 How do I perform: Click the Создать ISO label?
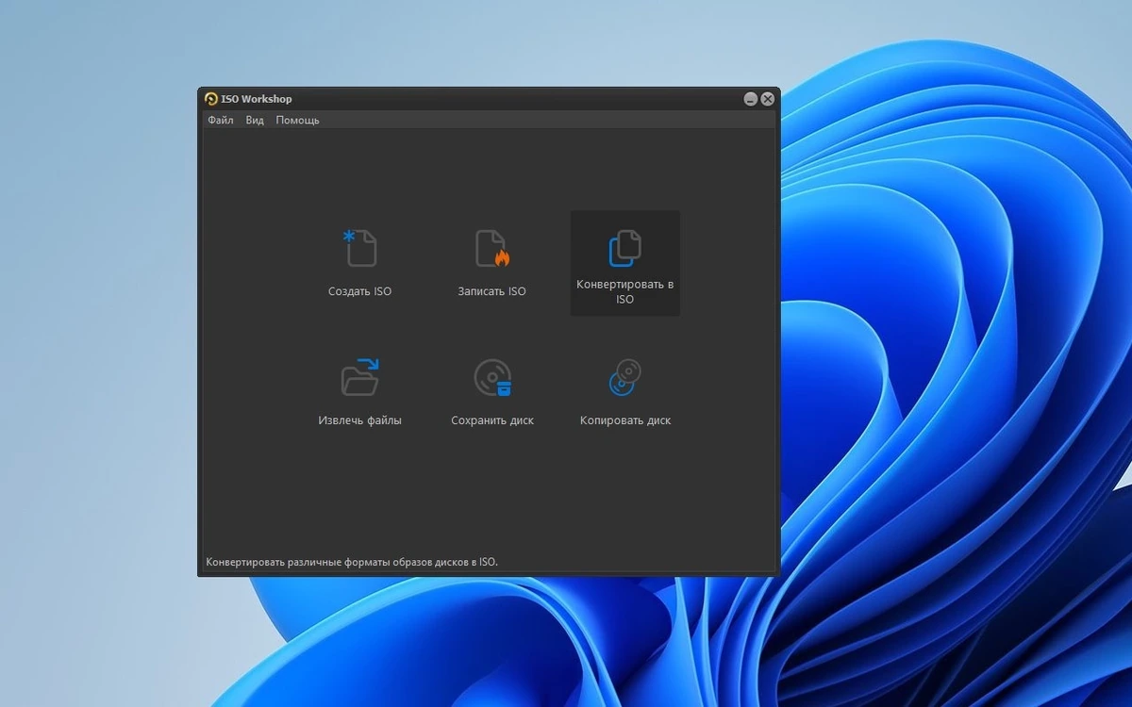pos(359,291)
